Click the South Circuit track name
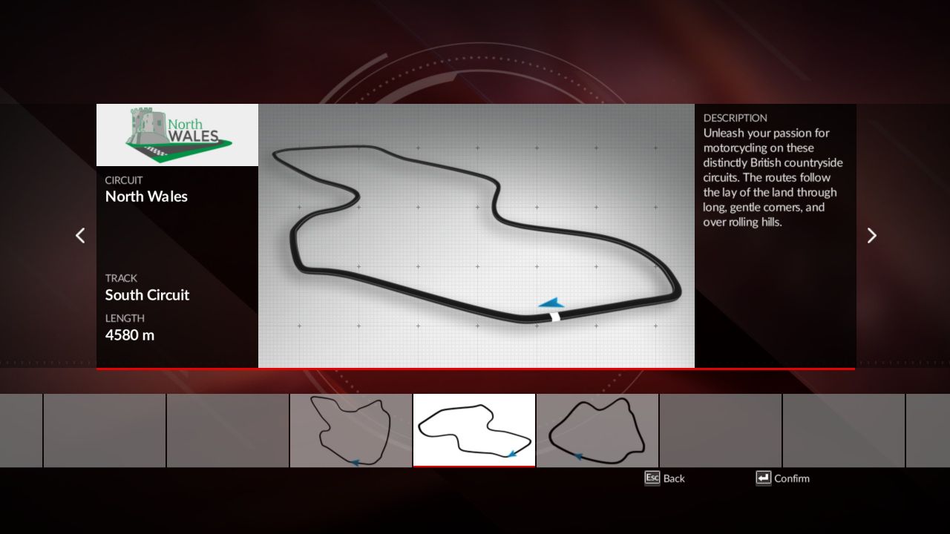The height and width of the screenshot is (534, 950). click(x=147, y=295)
